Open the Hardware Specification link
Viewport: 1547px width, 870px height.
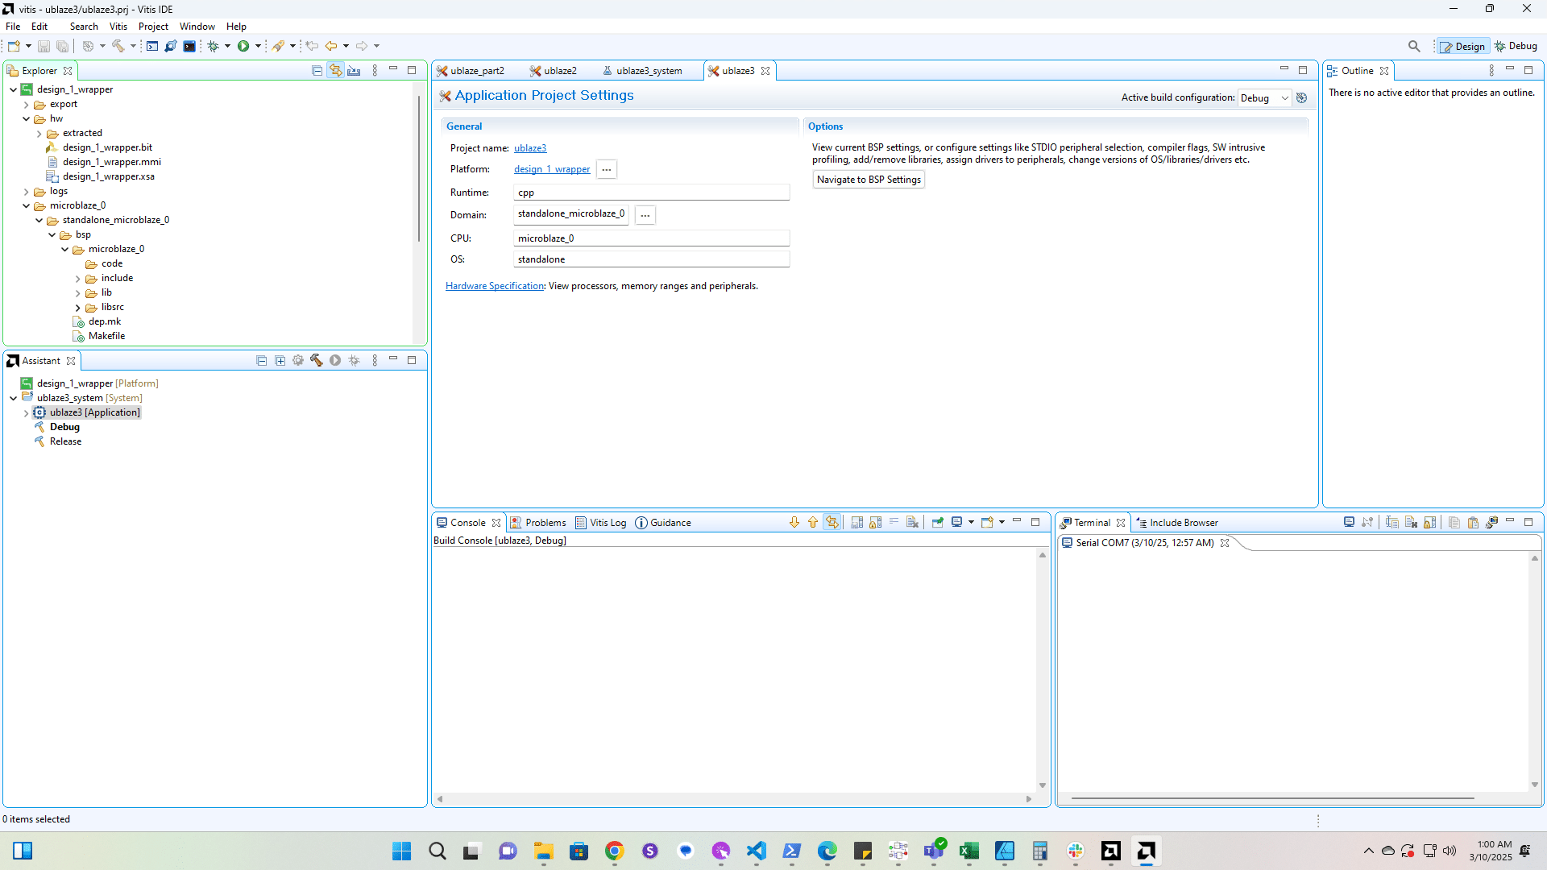point(494,286)
